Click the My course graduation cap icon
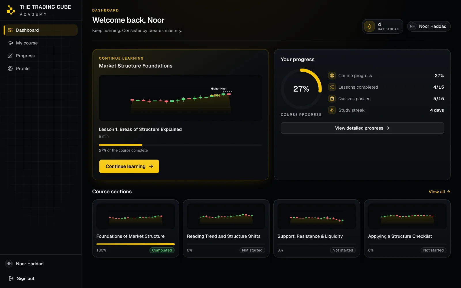The width and height of the screenshot is (461, 288). pos(10,43)
